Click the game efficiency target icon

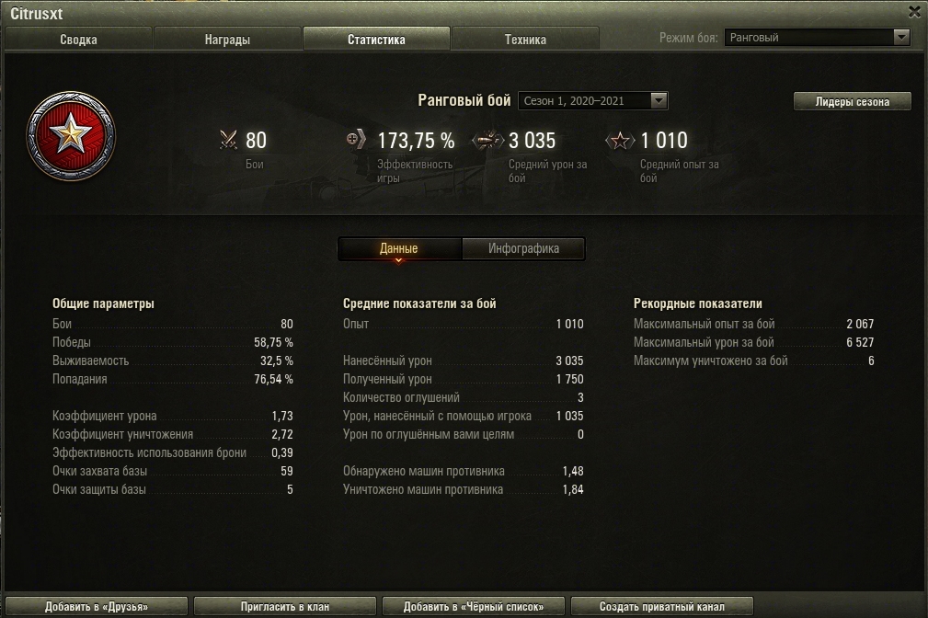(x=356, y=140)
